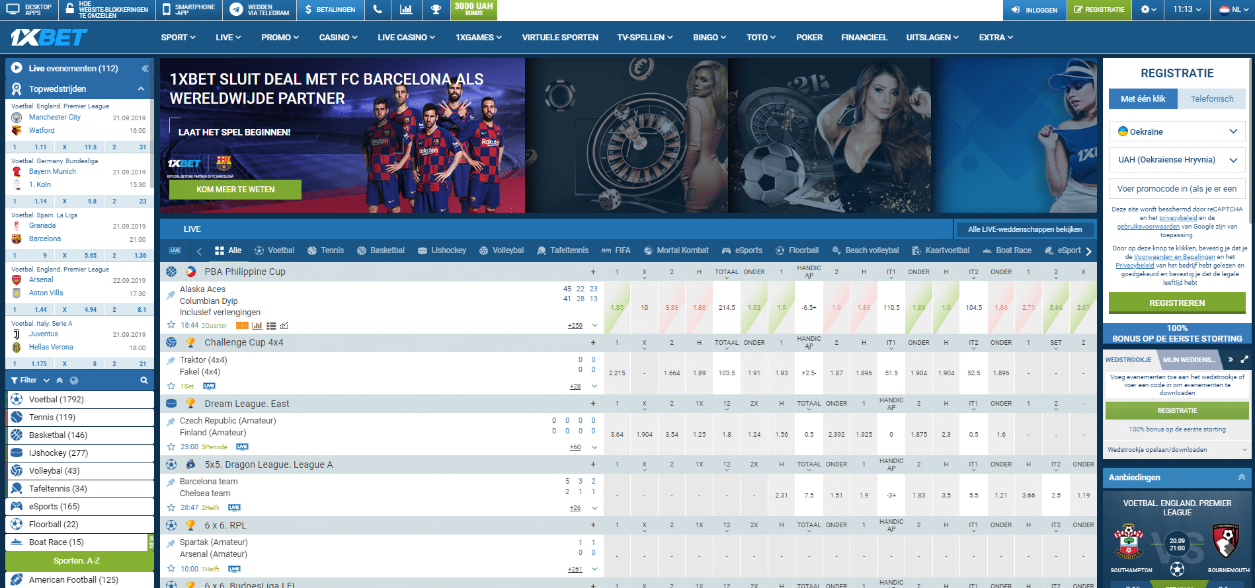The image size is (1255, 588).
Task: Favorite the Alaska Aces match with the star
Action: (x=171, y=325)
